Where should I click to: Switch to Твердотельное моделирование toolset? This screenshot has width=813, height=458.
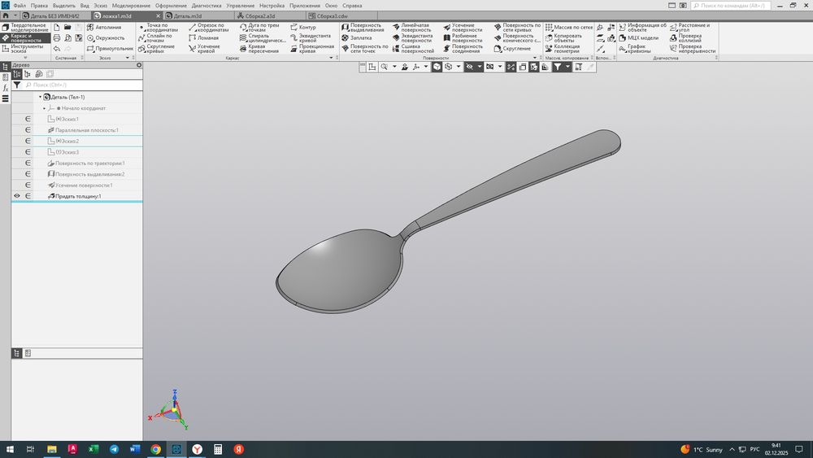point(25,28)
